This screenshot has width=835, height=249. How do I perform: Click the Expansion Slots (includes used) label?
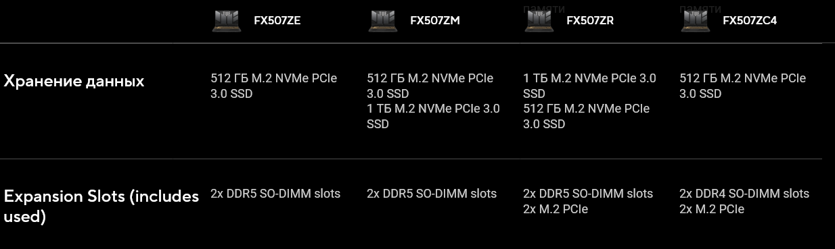tap(101, 206)
